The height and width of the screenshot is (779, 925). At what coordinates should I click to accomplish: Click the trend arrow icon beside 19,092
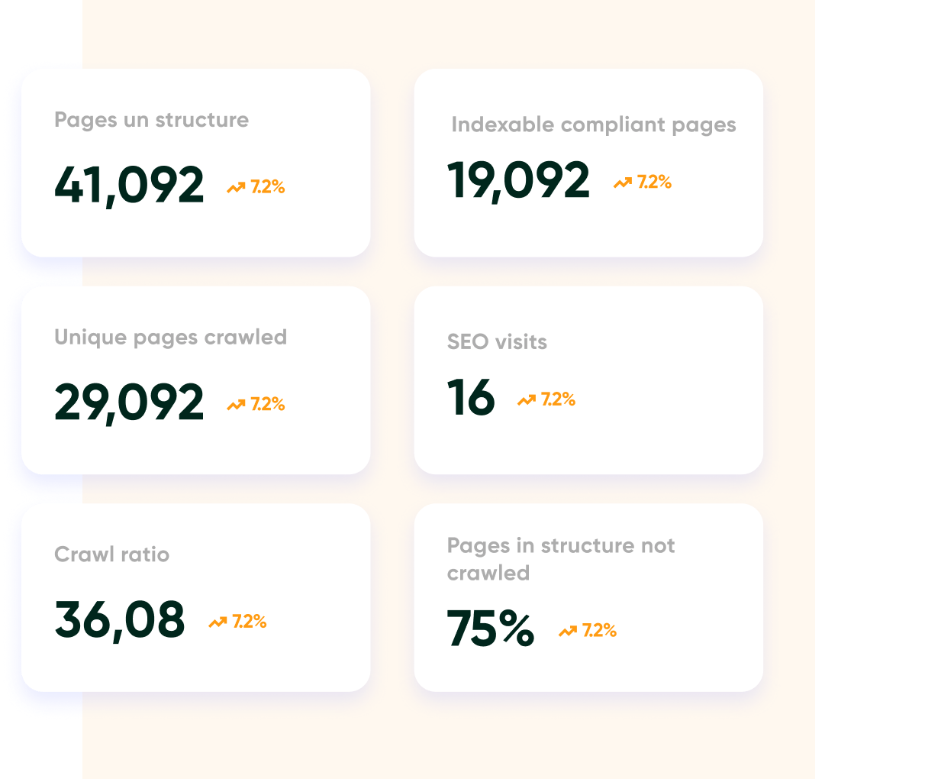click(623, 183)
